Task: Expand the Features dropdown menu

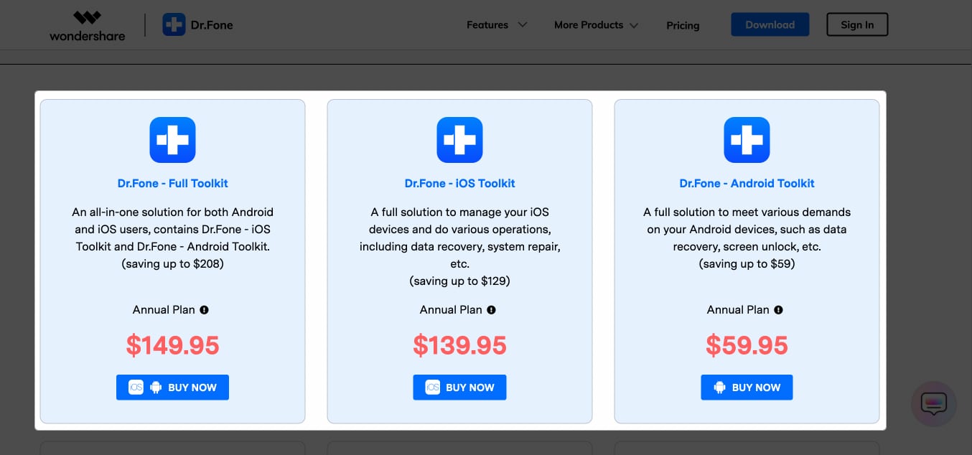Action: (x=497, y=25)
